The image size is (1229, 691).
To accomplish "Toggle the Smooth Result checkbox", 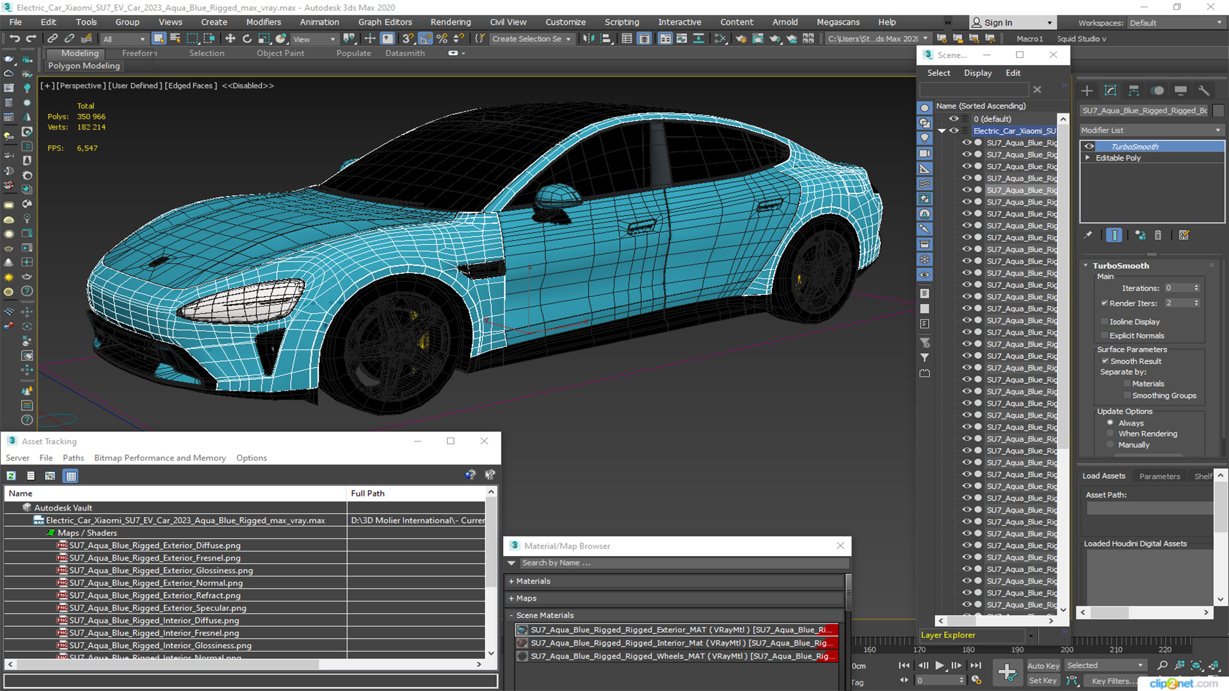I will [1105, 361].
